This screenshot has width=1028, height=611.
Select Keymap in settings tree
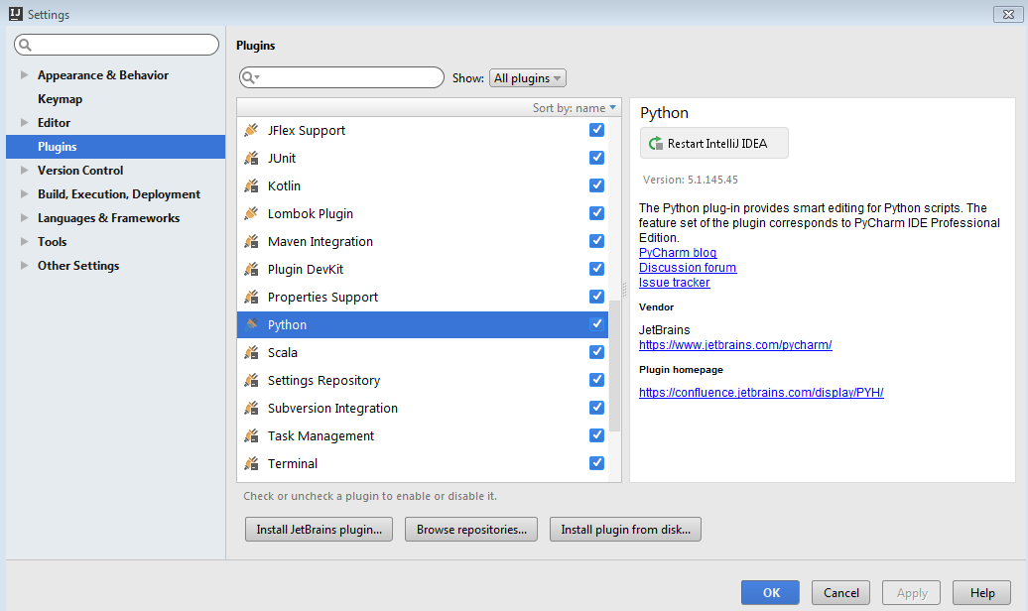[x=60, y=99]
